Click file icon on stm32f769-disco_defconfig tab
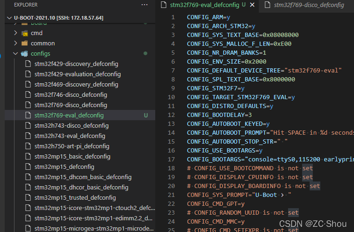This screenshot has height=232, width=354. 267,5
